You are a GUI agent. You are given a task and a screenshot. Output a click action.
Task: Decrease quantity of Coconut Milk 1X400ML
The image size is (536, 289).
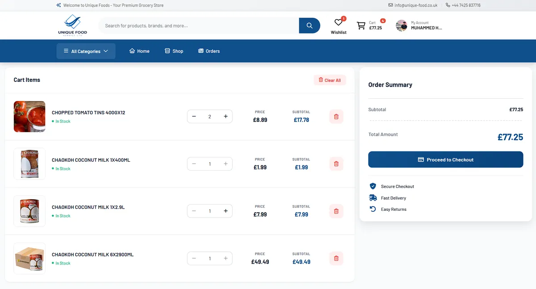194,164
